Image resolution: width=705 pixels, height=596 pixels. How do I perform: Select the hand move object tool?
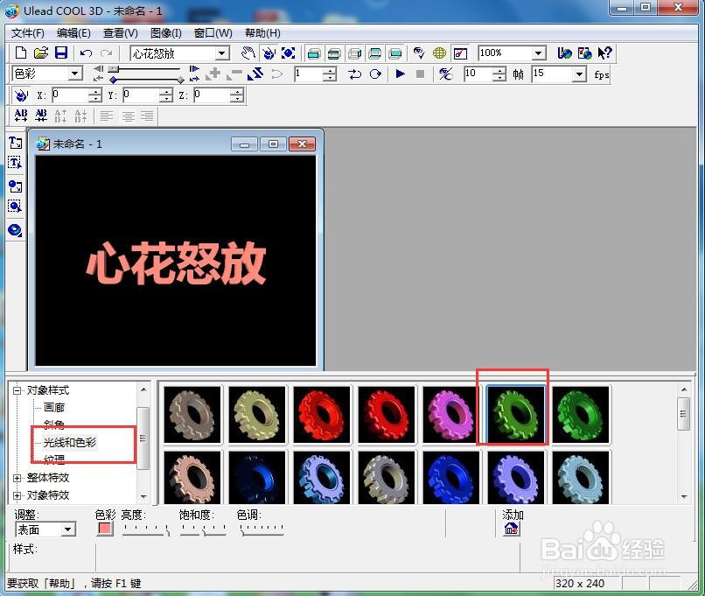tap(248, 53)
